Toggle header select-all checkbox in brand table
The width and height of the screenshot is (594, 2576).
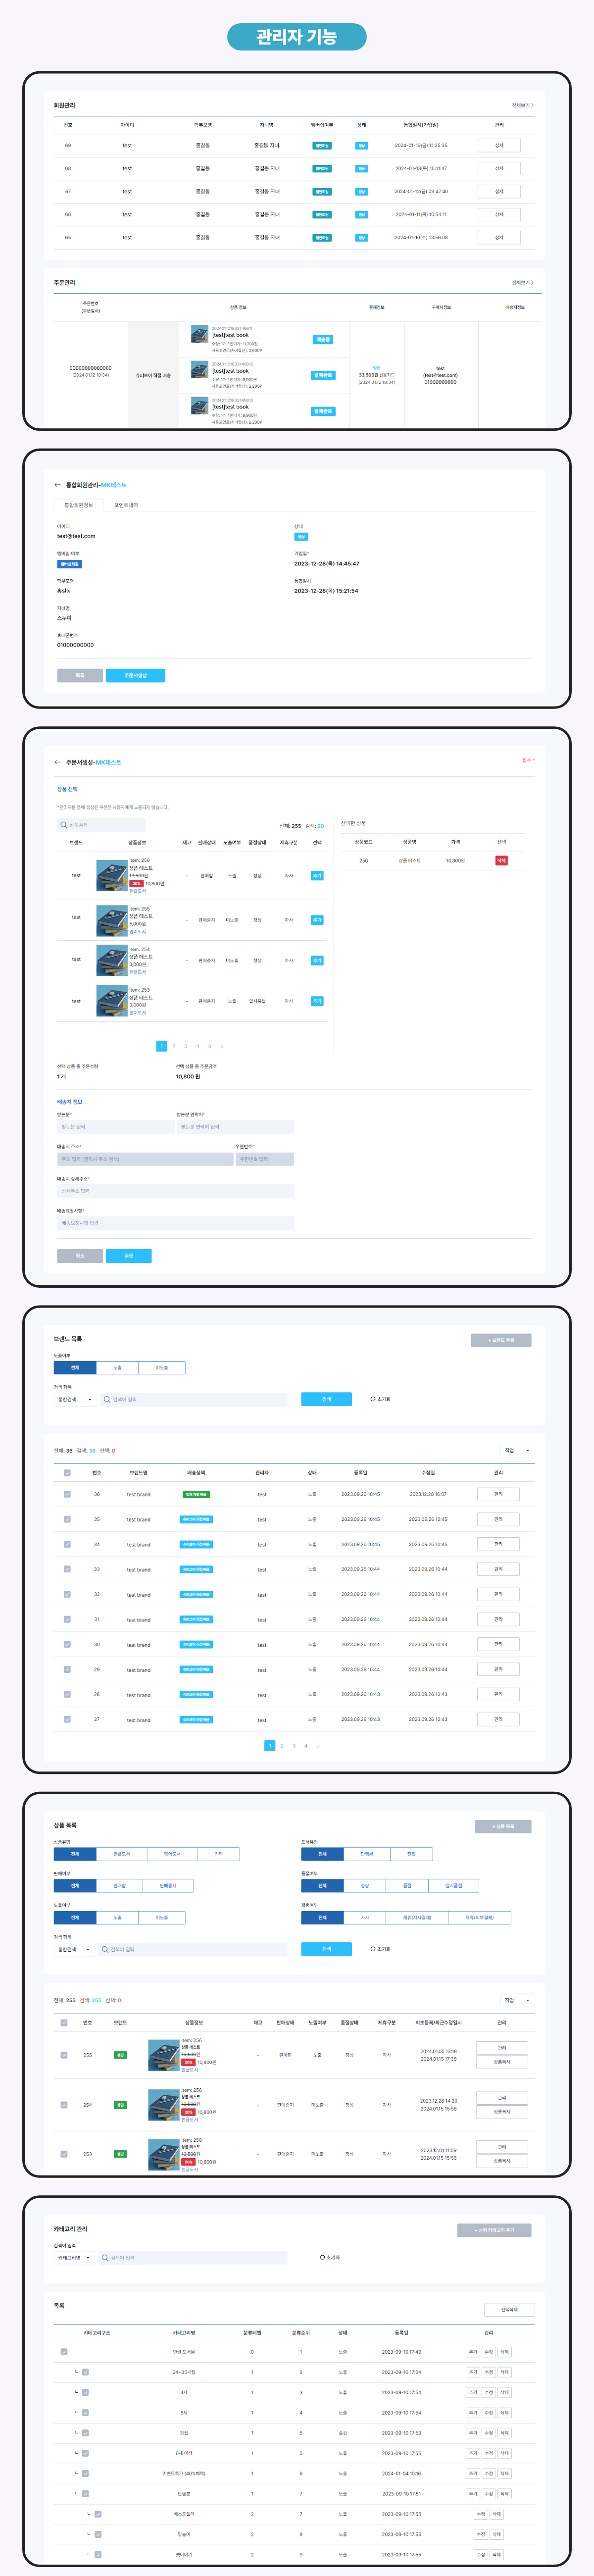(x=67, y=1472)
